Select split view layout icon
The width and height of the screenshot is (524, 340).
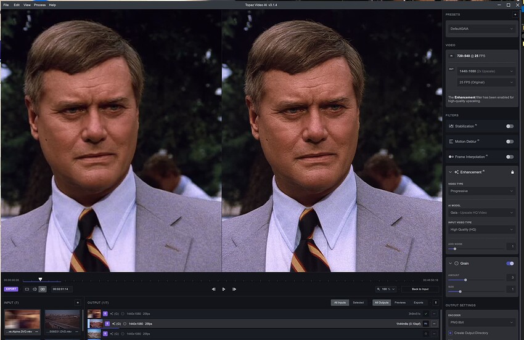tap(35, 289)
